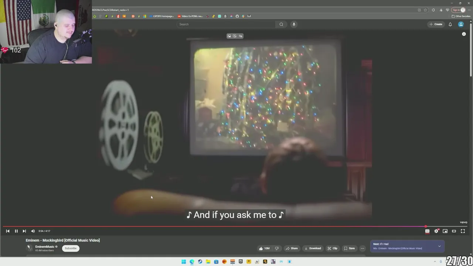Image resolution: width=473 pixels, height=266 pixels.
Task: Click first overlay icon above video
Action: 229,36
